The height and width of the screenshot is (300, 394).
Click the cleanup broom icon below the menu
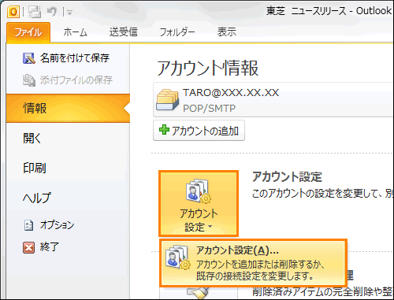click(198, 293)
